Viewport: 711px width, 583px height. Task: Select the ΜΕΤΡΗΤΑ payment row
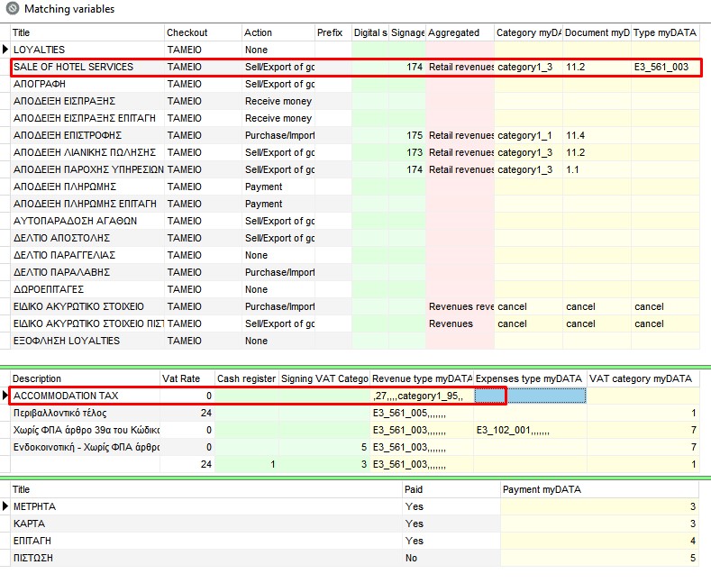point(355,506)
